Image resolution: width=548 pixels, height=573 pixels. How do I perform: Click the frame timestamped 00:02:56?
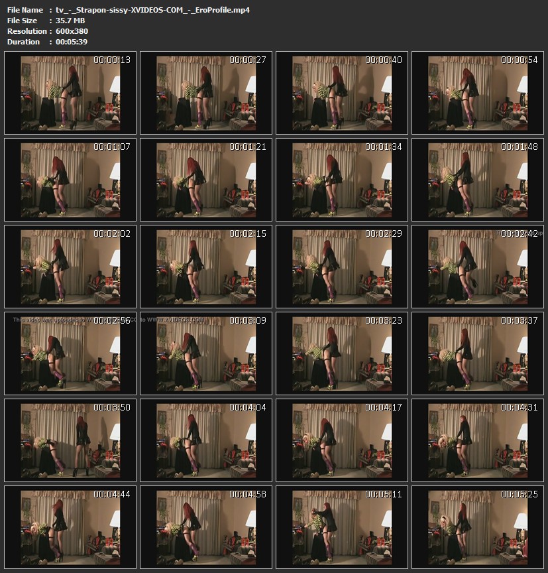pos(70,353)
